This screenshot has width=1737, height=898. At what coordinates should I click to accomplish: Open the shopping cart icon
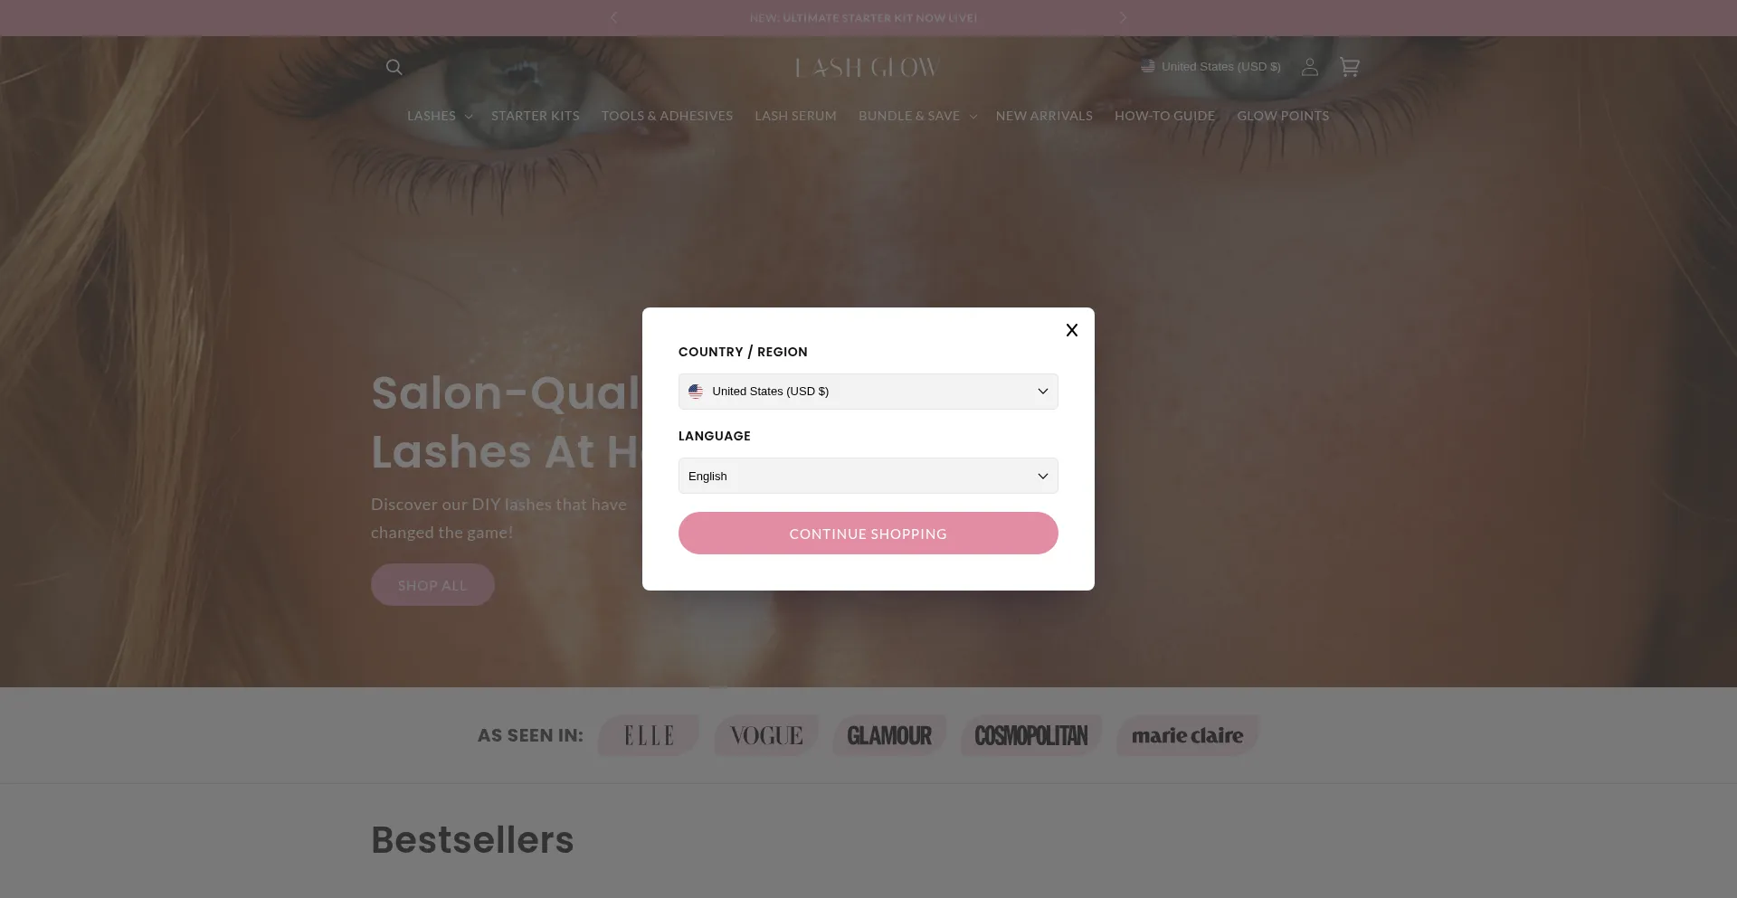pyautogui.click(x=1349, y=67)
